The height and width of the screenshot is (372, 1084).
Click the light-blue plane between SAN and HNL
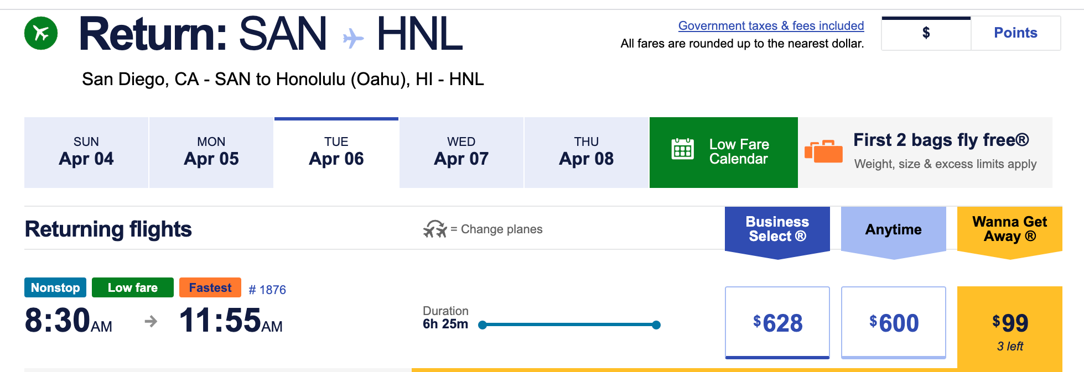click(x=352, y=39)
